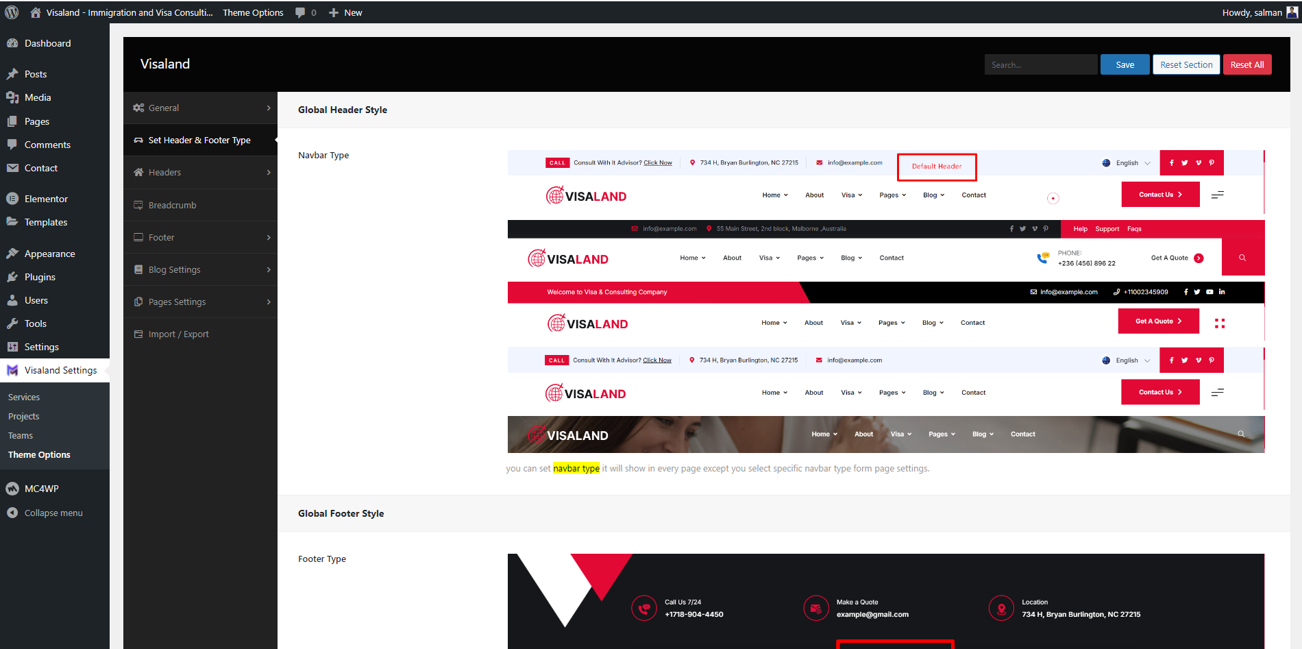Click the Comments speech bubble icon
This screenshot has height=649, width=1302.
12,145
